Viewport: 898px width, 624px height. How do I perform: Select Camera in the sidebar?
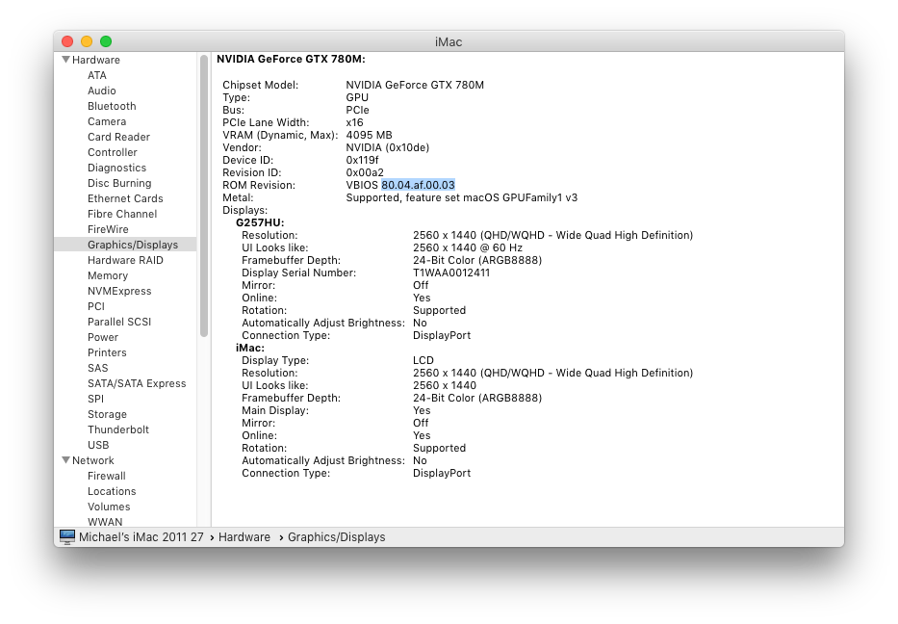point(107,121)
